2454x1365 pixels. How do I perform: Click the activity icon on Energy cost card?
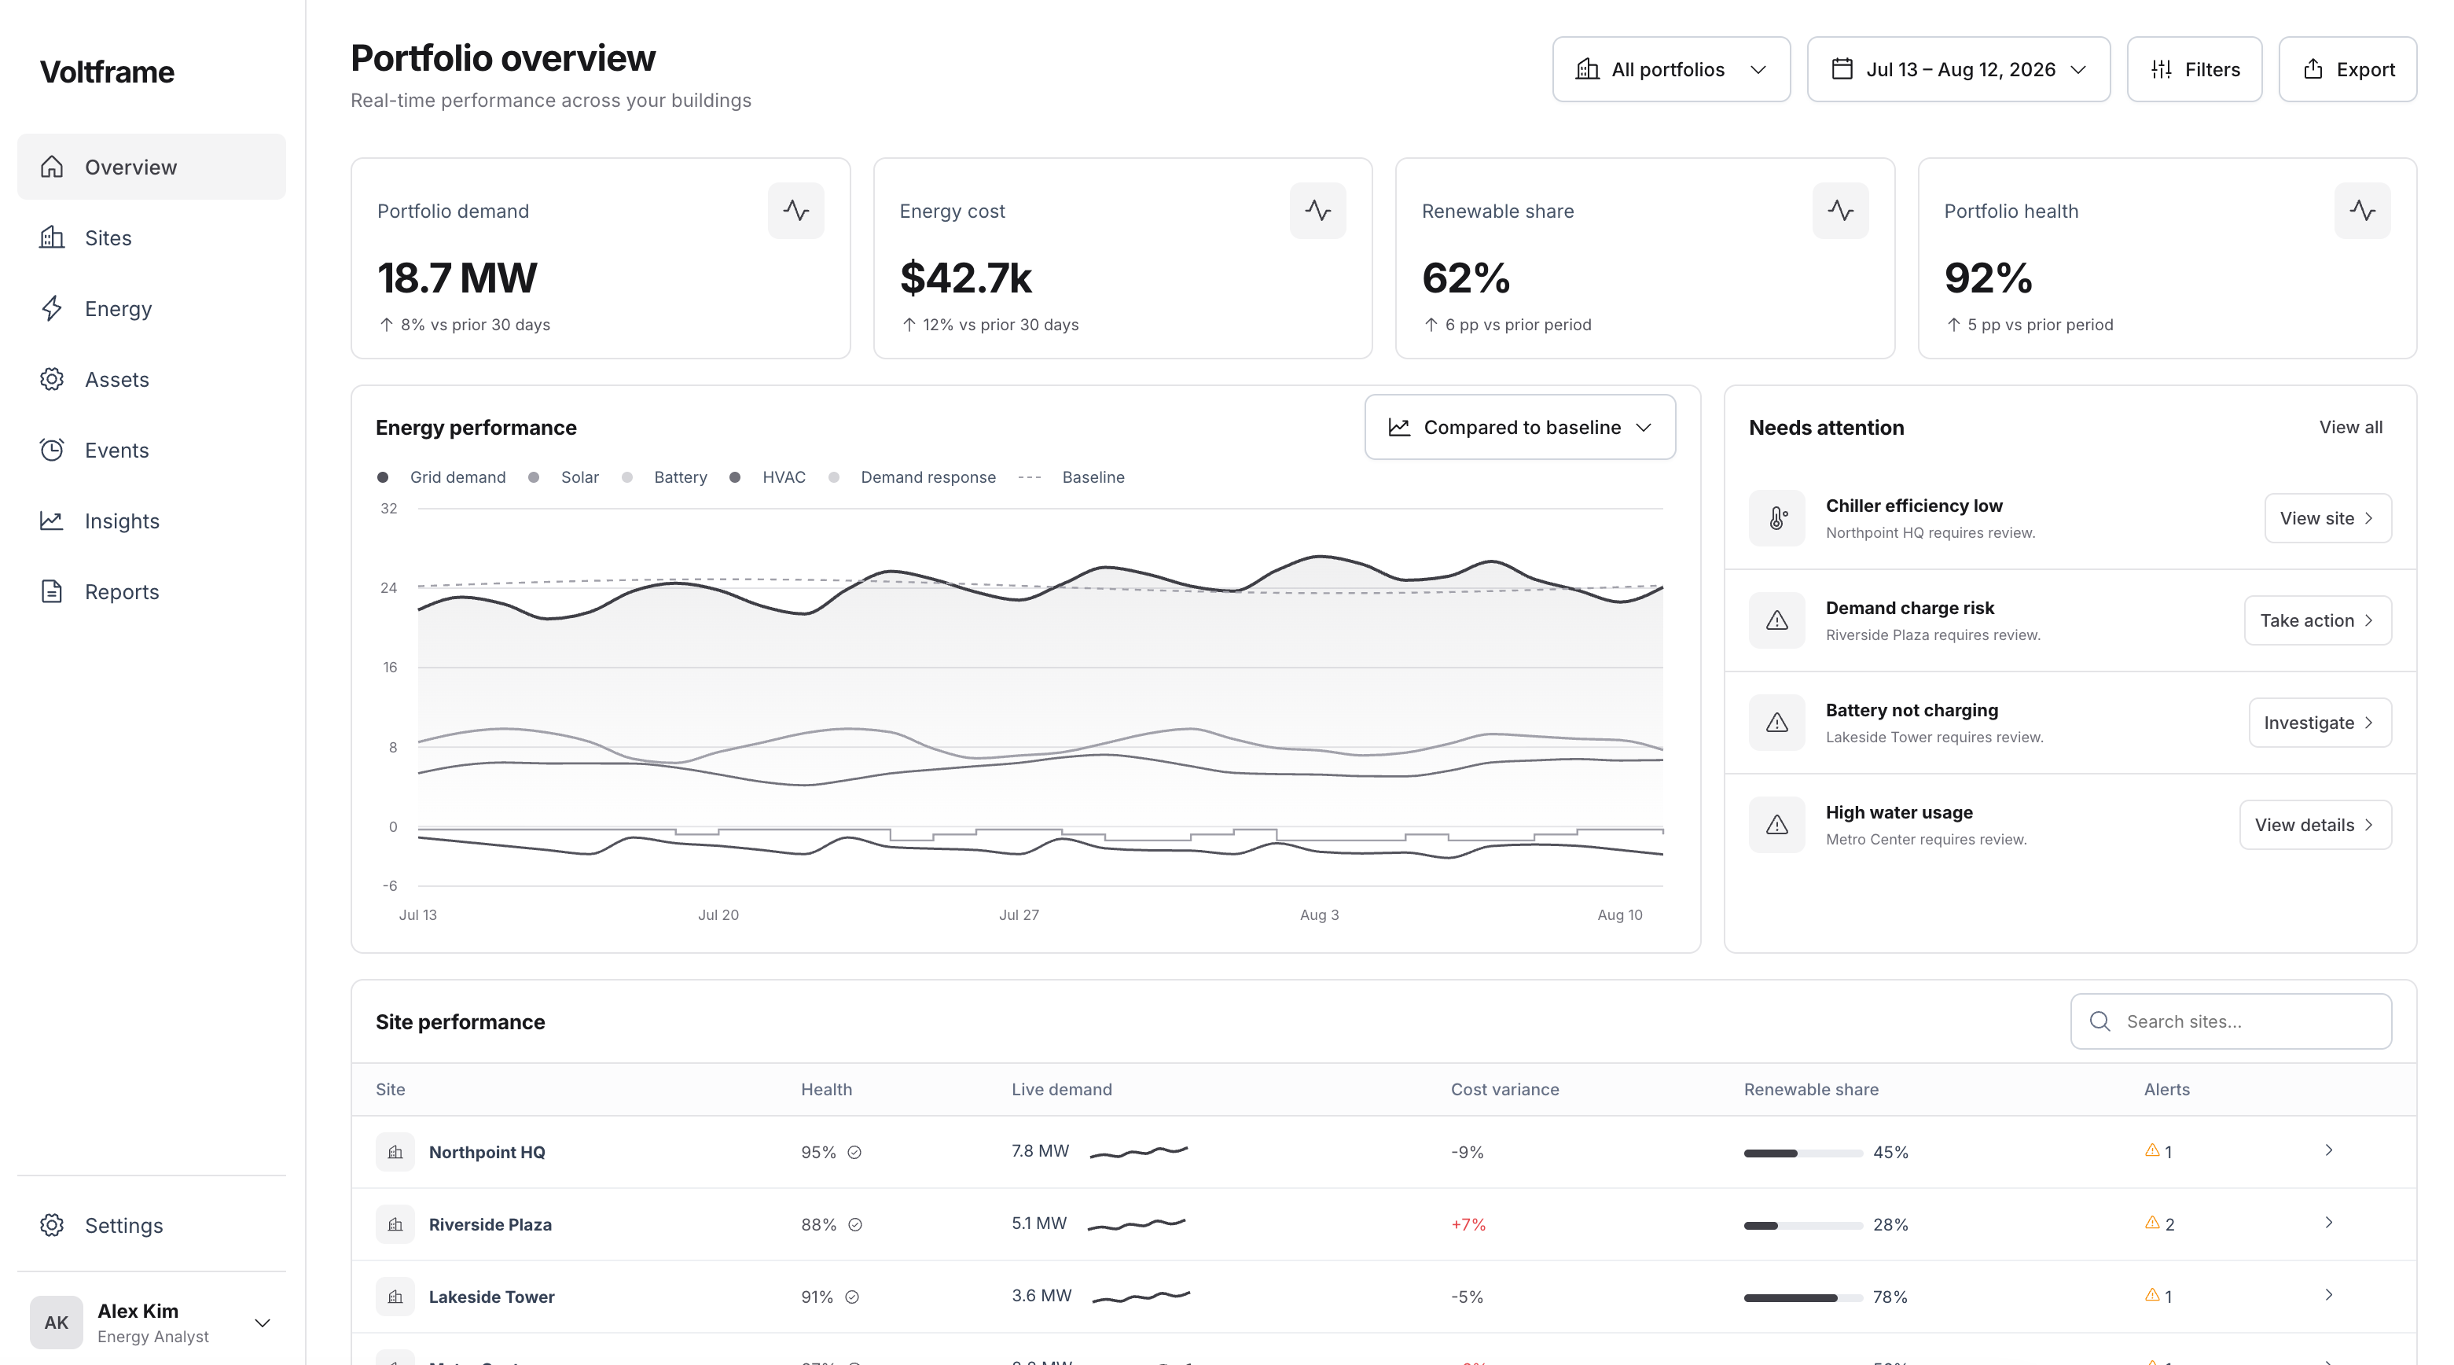(x=1317, y=211)
